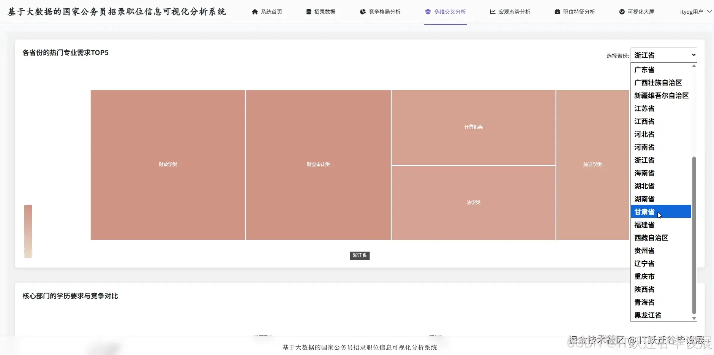Click the home icon beside 系统首页
Image resolution: width=714 pixels, height=355 pixels.
255,11
